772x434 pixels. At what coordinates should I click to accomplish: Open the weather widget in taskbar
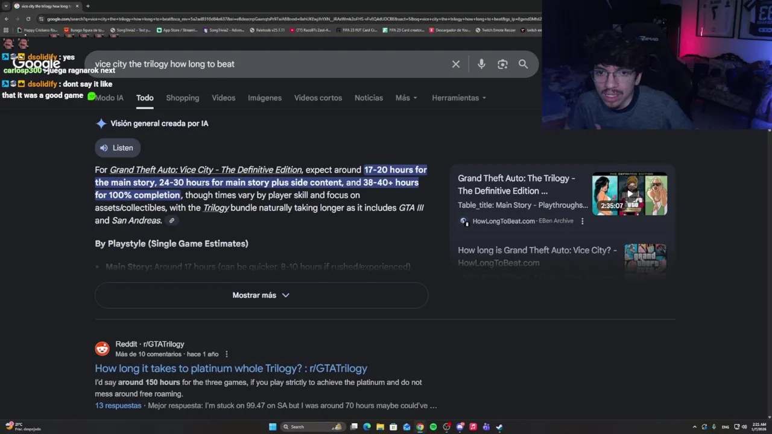[x=23, y=427]
